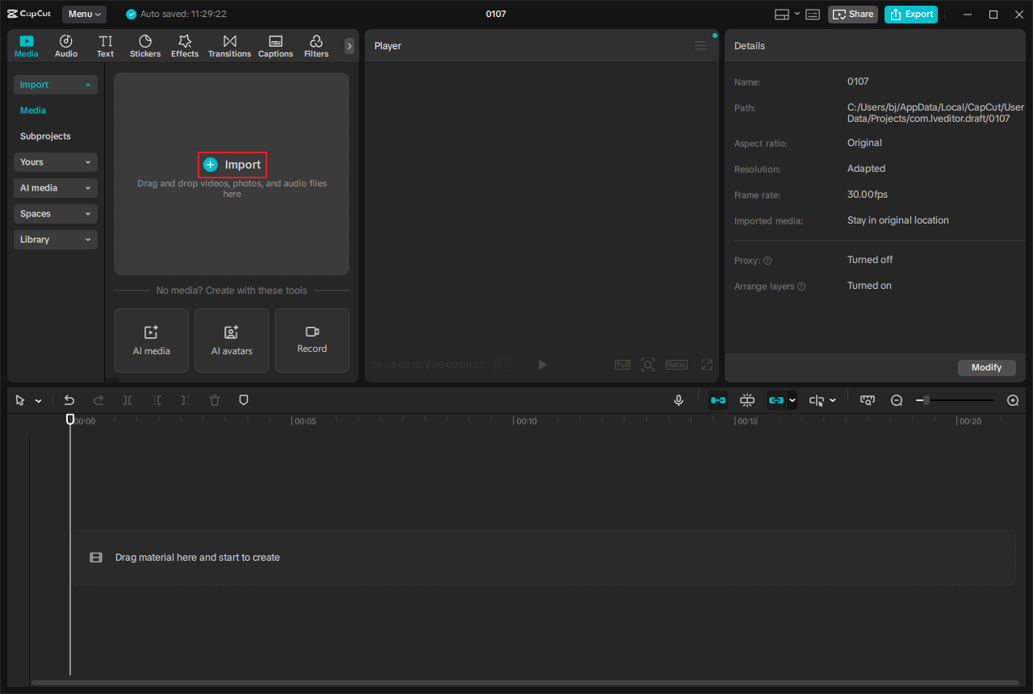
Task: Click the Undo icon above the timeline
Action: coord(69,399)
